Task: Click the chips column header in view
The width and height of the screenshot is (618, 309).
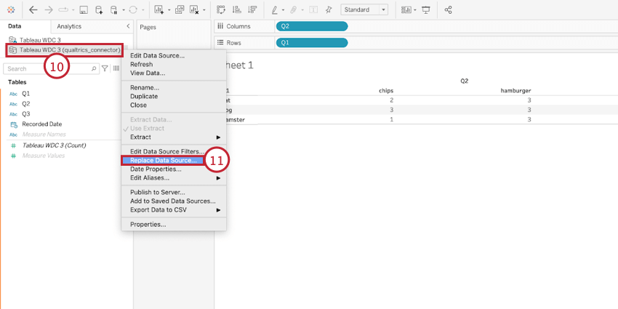Action: (386, 91)
